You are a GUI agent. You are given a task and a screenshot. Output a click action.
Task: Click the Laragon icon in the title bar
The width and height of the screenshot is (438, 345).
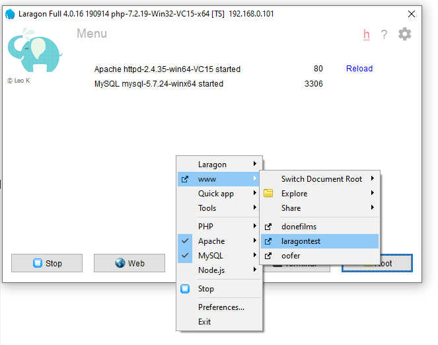click(10, 14)
